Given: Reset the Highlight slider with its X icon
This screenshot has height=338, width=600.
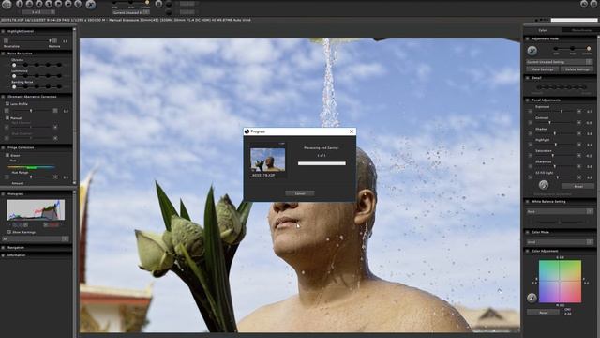Looking at the screenshot, I should [x=579, y=145].
